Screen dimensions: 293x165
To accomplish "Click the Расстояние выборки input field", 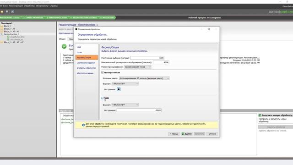I will (147, 58).
